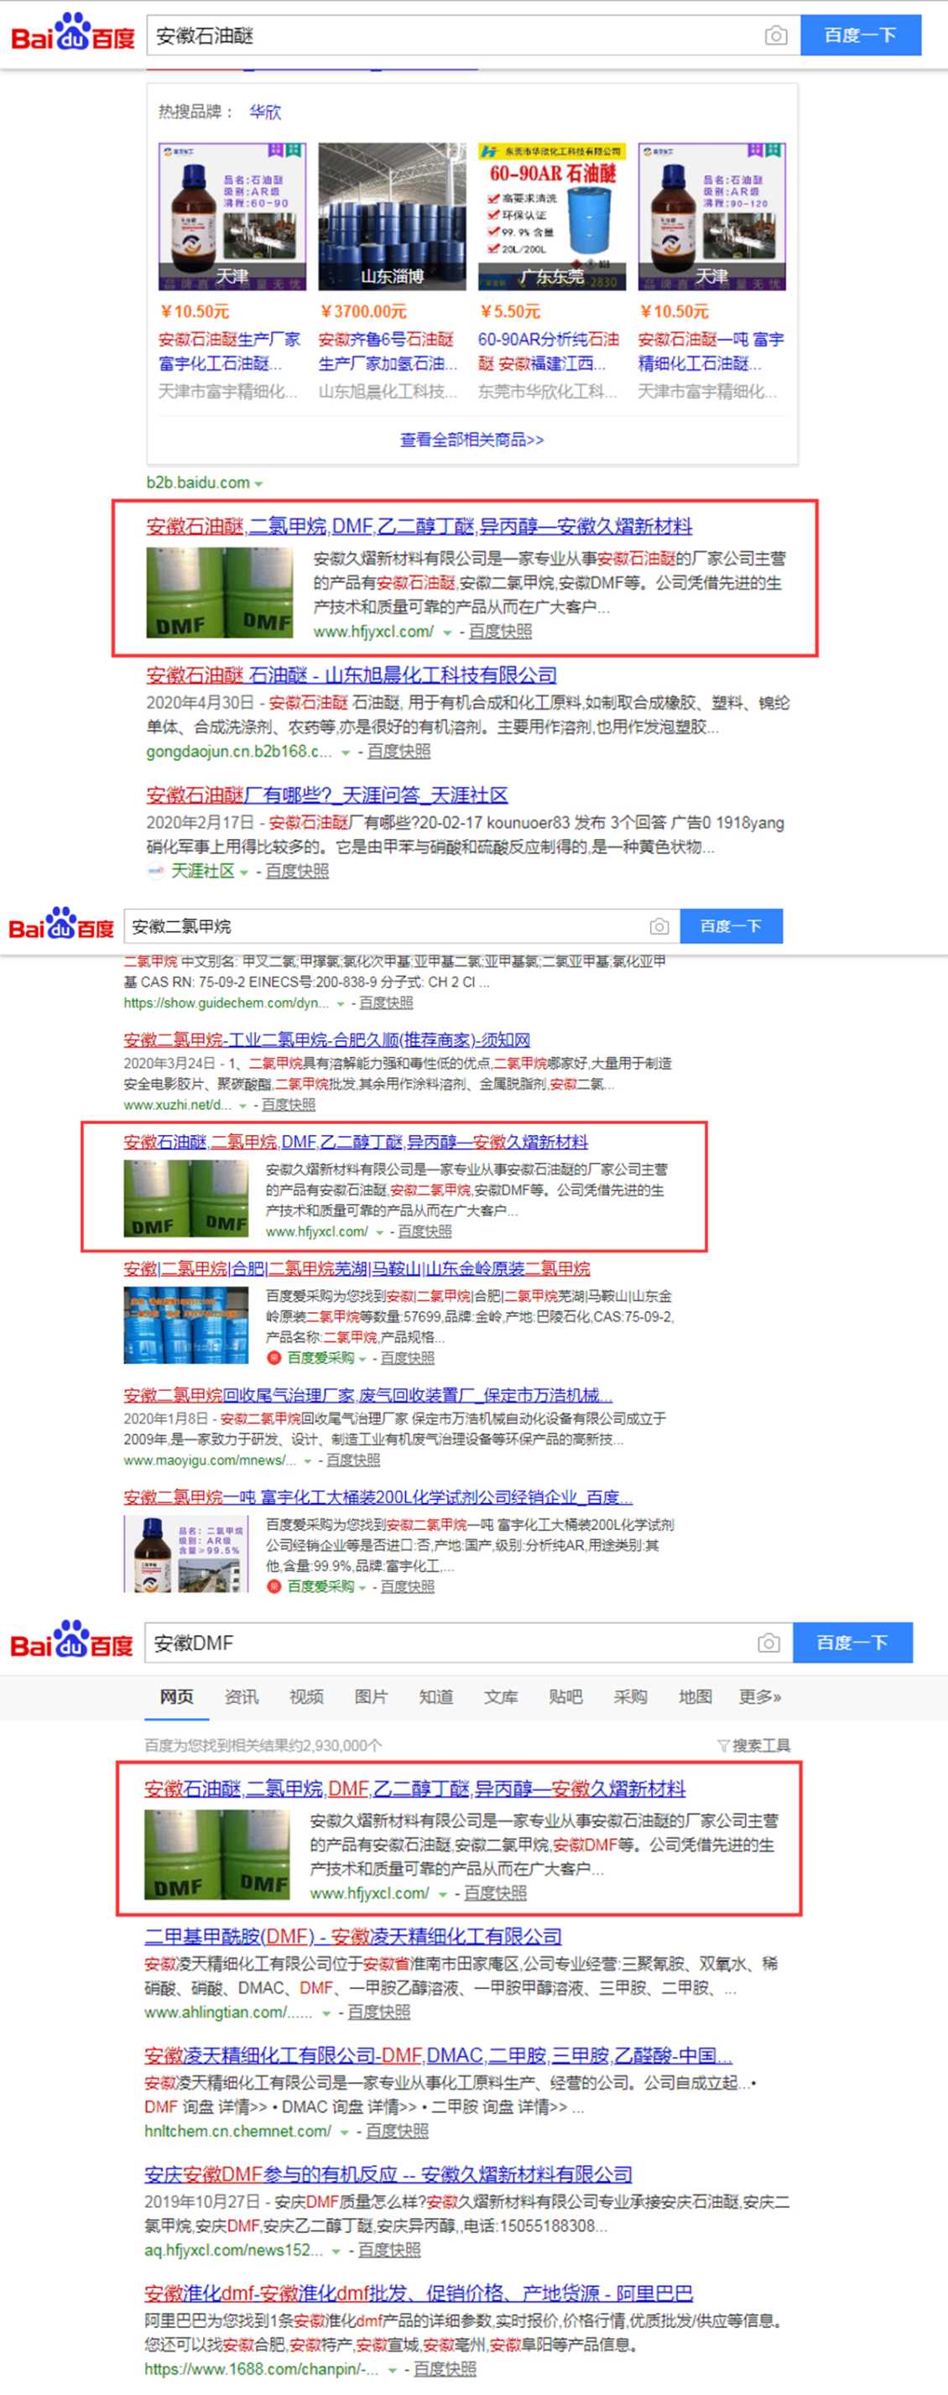The image size is (948, 2395).
Task: Open the 地图 tab
Action: 695,1697
